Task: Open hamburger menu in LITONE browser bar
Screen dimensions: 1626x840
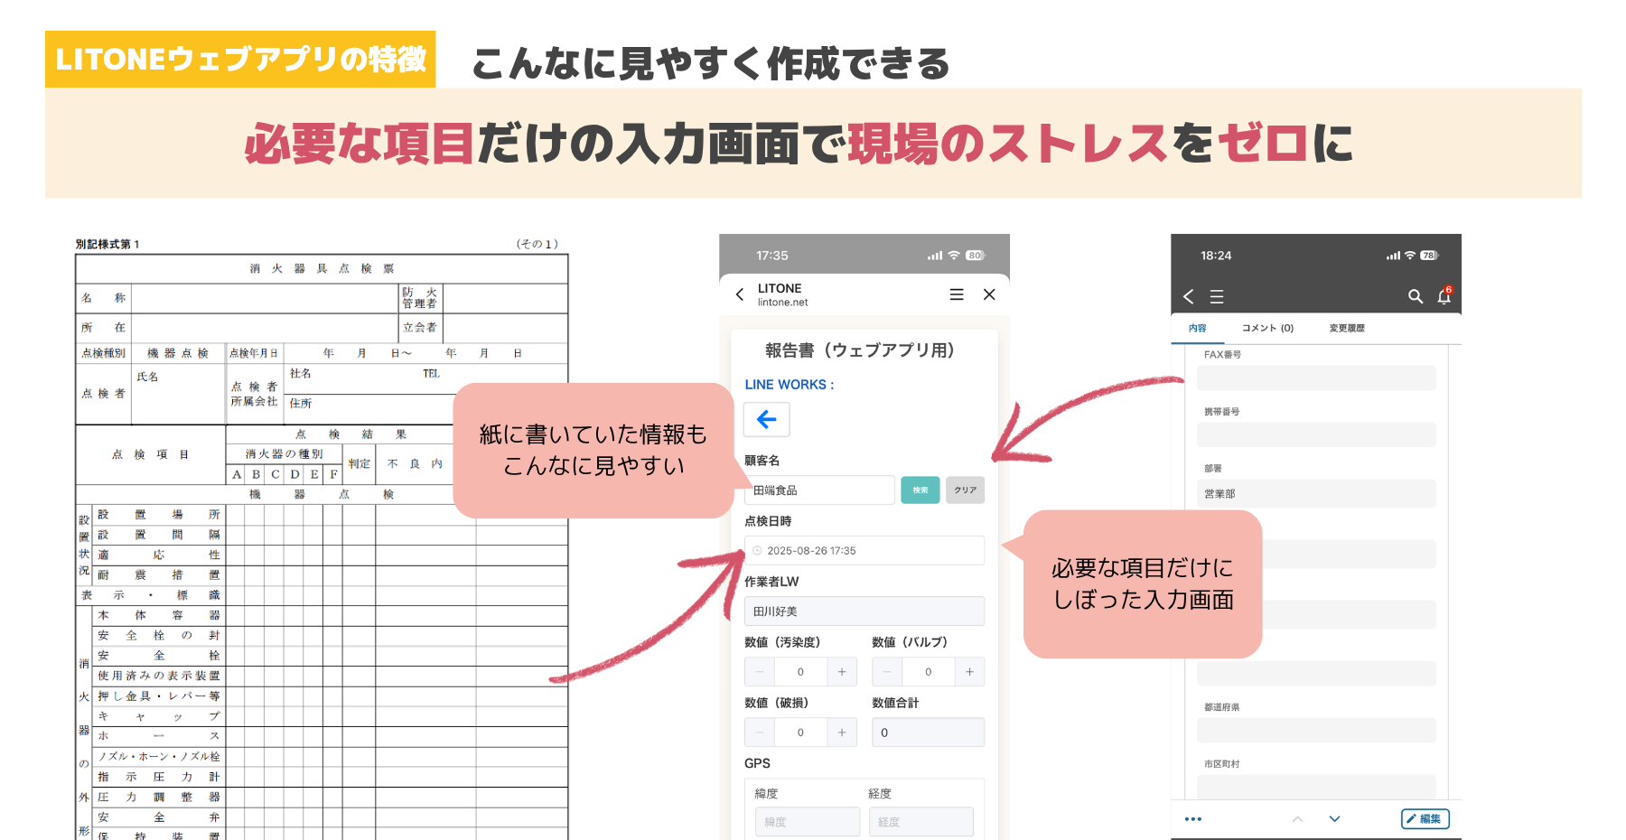Action: pyautogui.click(x=957, y=294)
